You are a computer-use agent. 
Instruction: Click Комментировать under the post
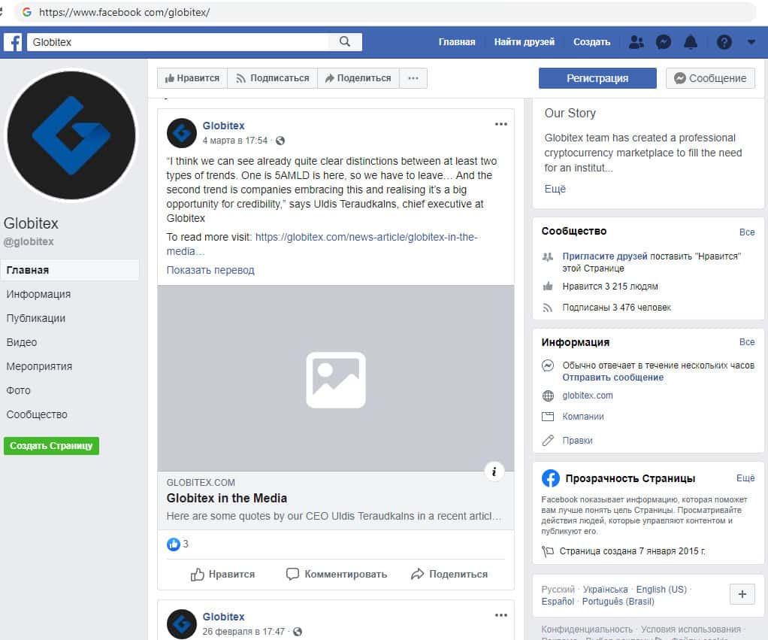point(337,574)
